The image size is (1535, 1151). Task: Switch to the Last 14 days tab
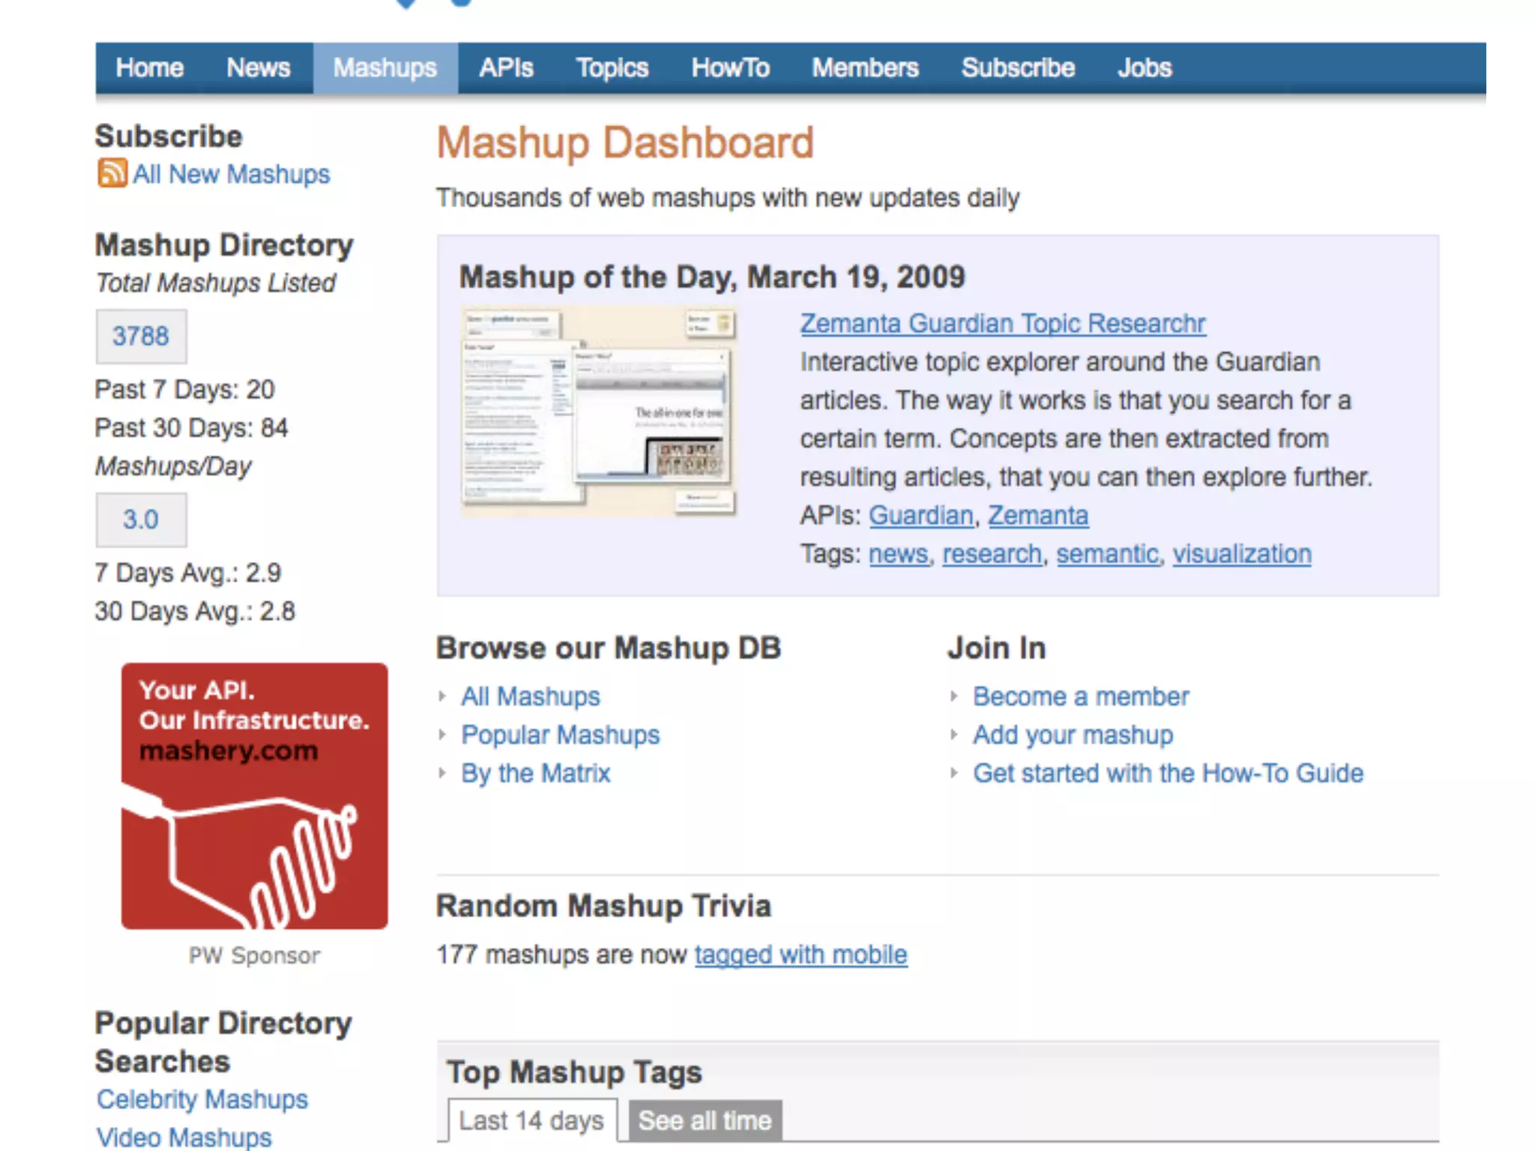coord(531,1120)
